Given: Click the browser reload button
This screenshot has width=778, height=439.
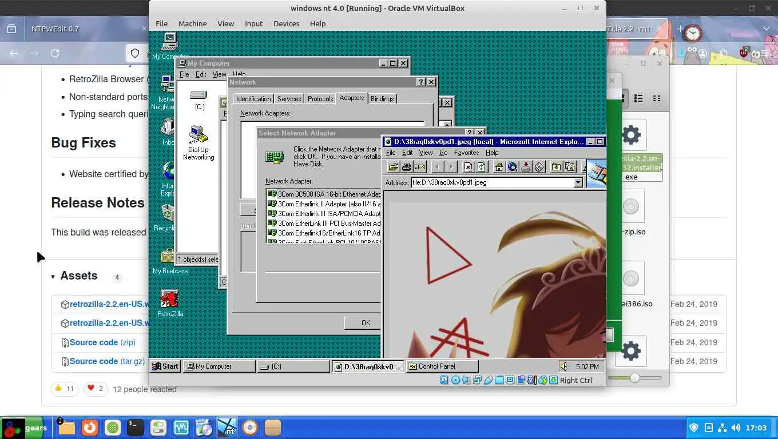Looking at the screenshot, I should coord(55,53).
